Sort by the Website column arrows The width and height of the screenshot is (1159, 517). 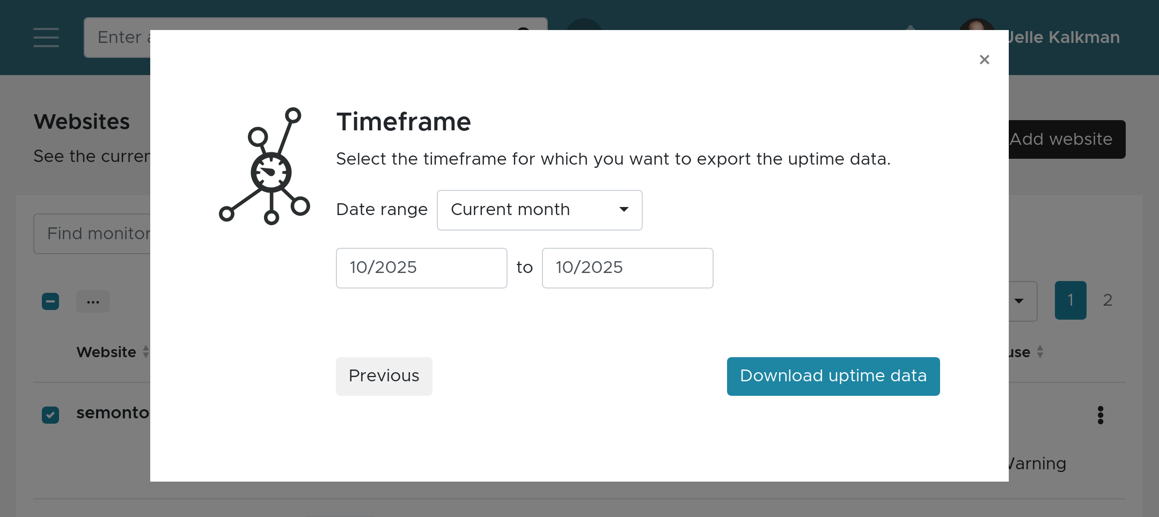pyautogui.click(x=146, y=352)
